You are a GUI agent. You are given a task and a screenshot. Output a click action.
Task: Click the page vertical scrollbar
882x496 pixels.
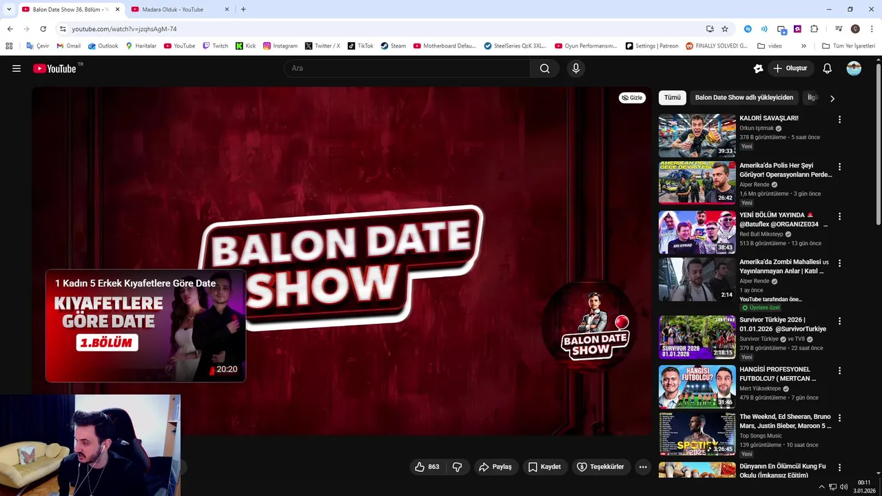[879, 143]
